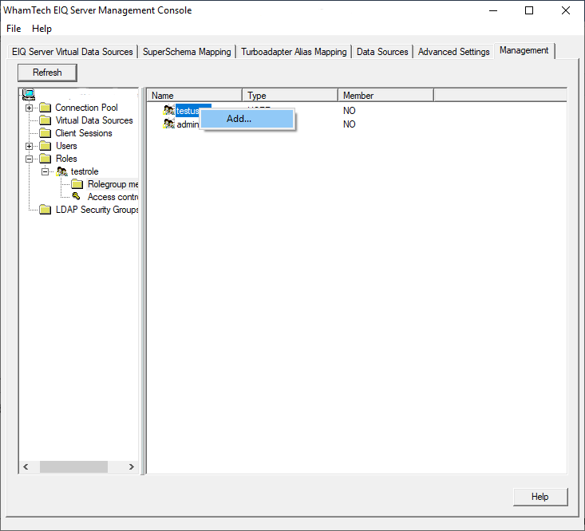Select the Connection Pool folder icon
This screenshot has height=531, width=585.
tap(45, 108)
